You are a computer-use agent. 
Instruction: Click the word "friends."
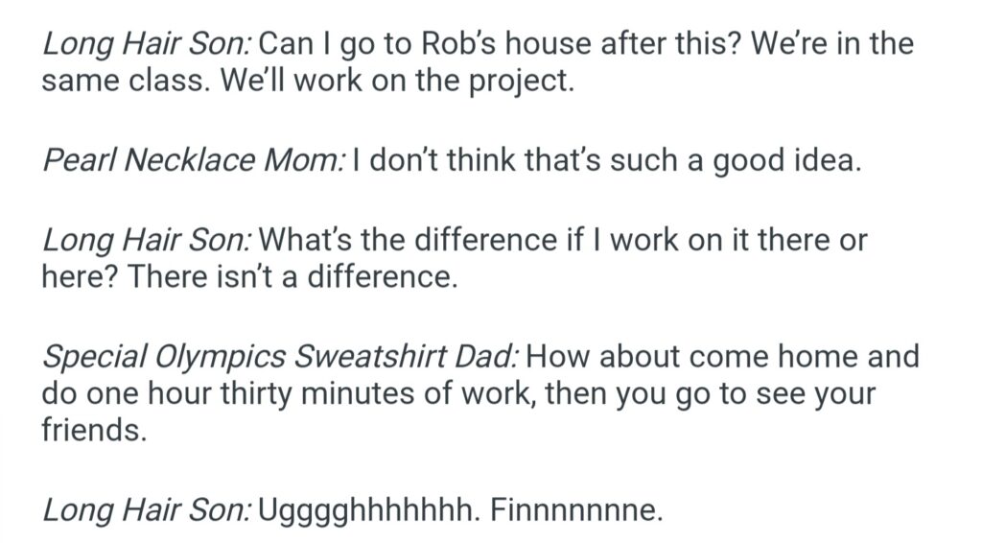pos(94,430)
